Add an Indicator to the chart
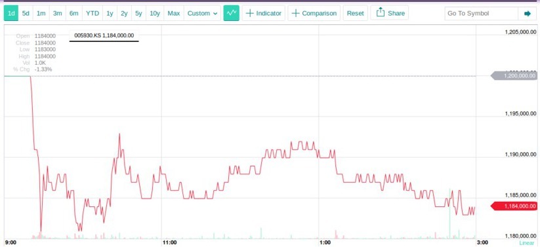540x247 pixels. 264,13
